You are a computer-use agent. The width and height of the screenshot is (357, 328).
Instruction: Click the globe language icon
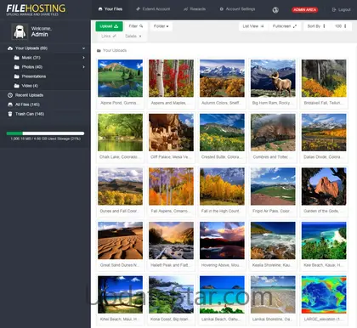pos(275,10)
